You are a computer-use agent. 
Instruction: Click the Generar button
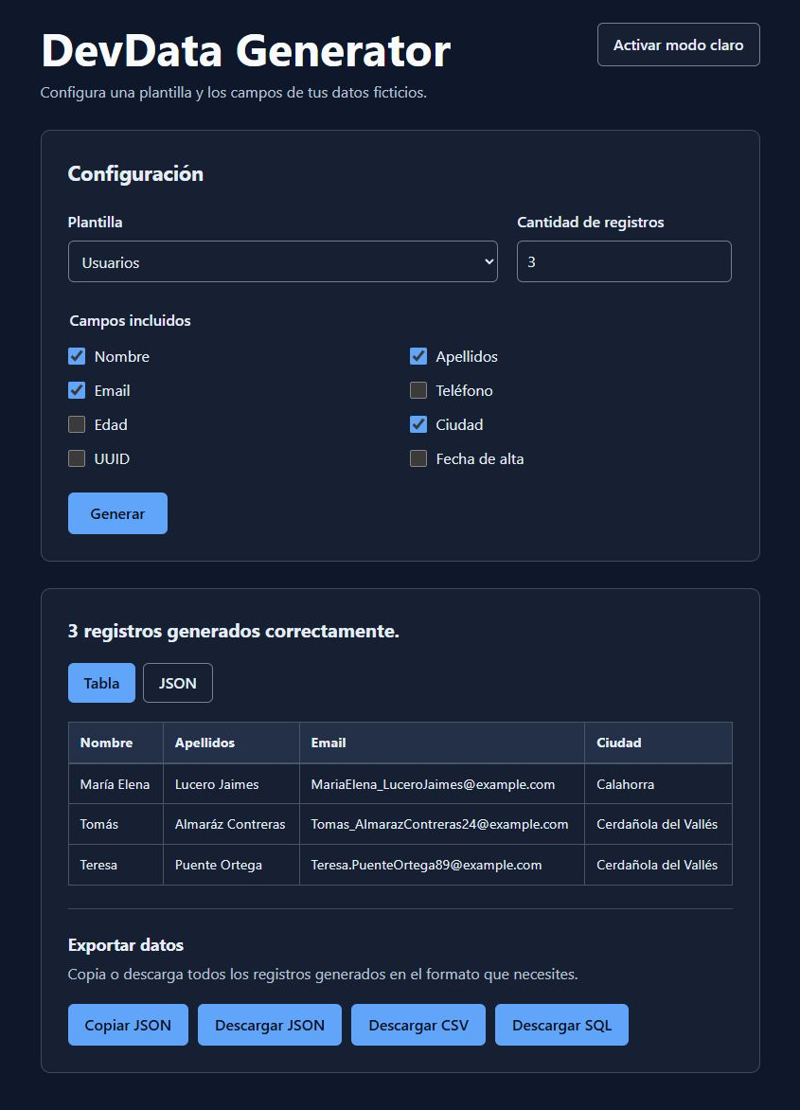[117, 513]
